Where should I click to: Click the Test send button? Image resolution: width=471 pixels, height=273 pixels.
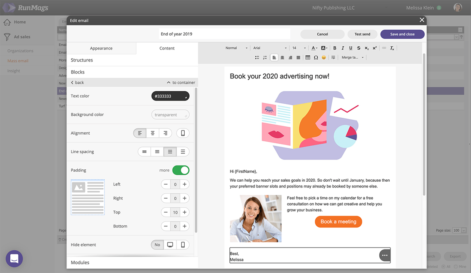click(x=362, y=34)
